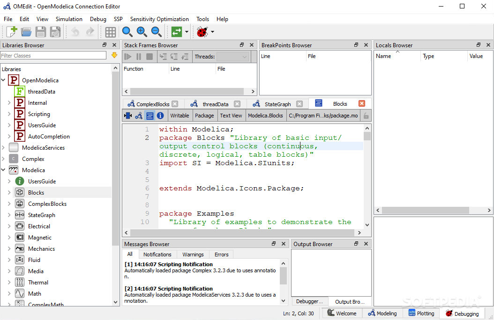Expand the Blocks package
Screen dimensions: 494x320
(x=9, y=192)
